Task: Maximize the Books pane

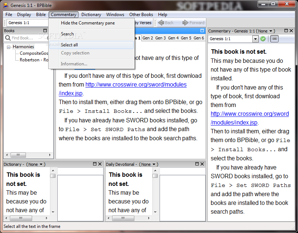Action: [45, 30]
